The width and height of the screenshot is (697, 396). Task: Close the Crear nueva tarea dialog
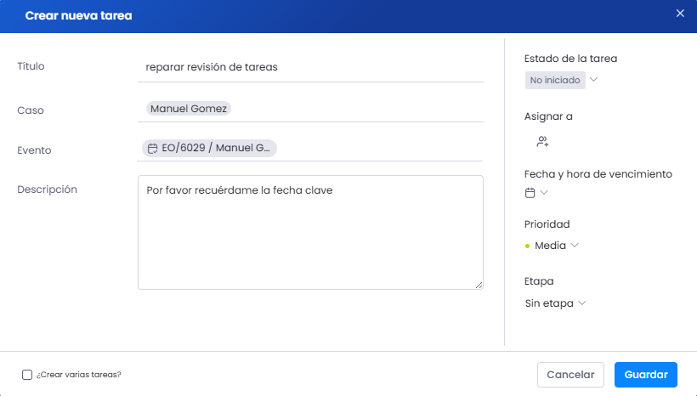coord(680,14)
